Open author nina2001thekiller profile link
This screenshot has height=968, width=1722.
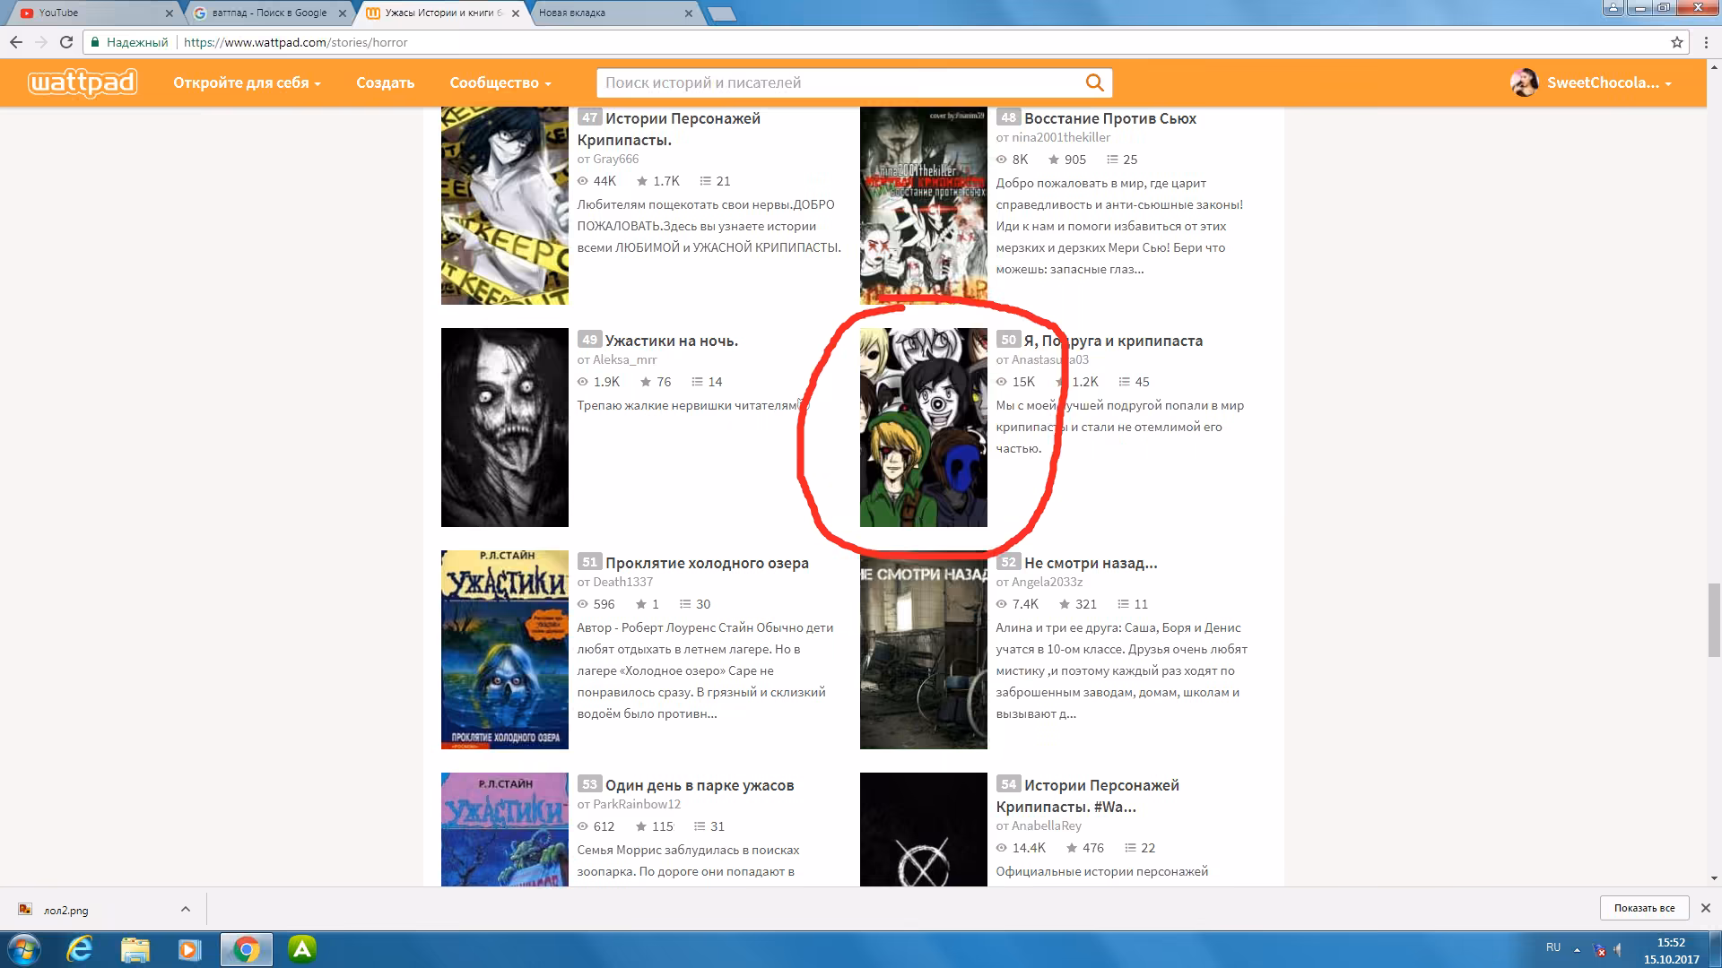[x=1061, y=137]
